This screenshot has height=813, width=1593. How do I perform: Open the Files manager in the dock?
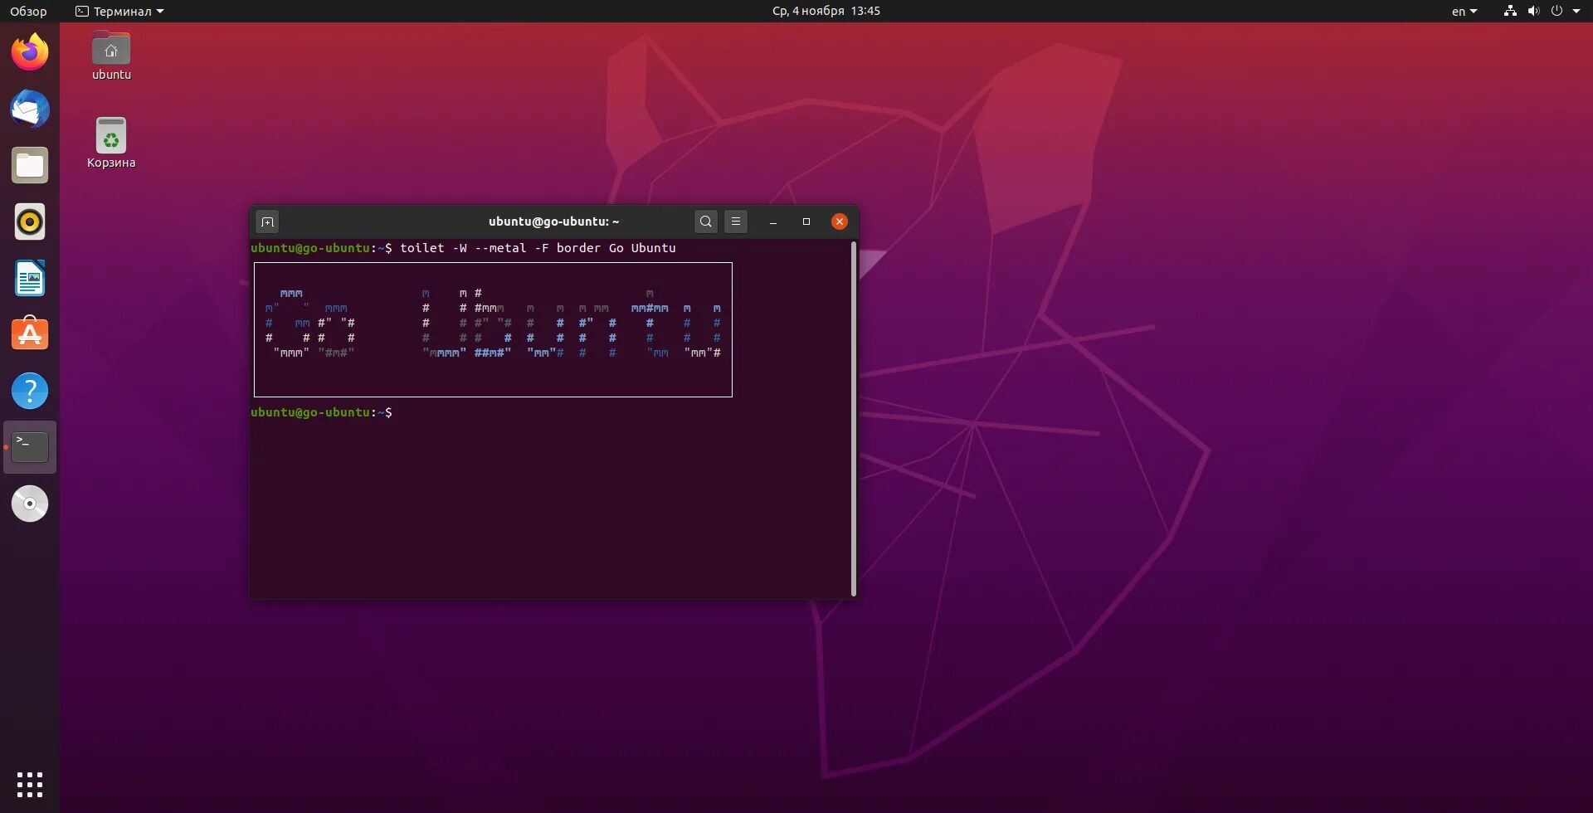click(x=30, y=165)
